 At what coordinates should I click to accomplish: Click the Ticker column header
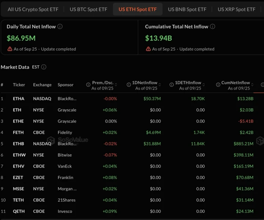click(19, 85)
